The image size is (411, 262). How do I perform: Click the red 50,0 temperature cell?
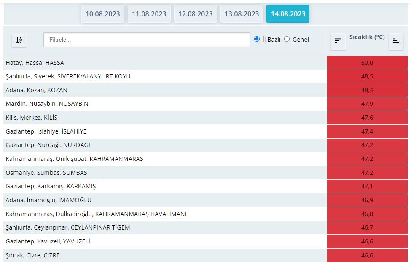367,63
